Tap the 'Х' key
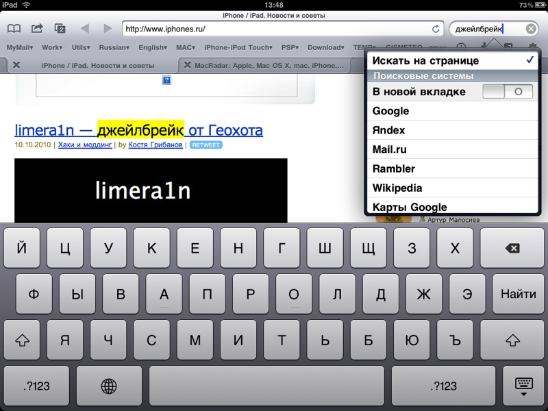The width and height of the screenshot is (548, 411). point(455,248)
